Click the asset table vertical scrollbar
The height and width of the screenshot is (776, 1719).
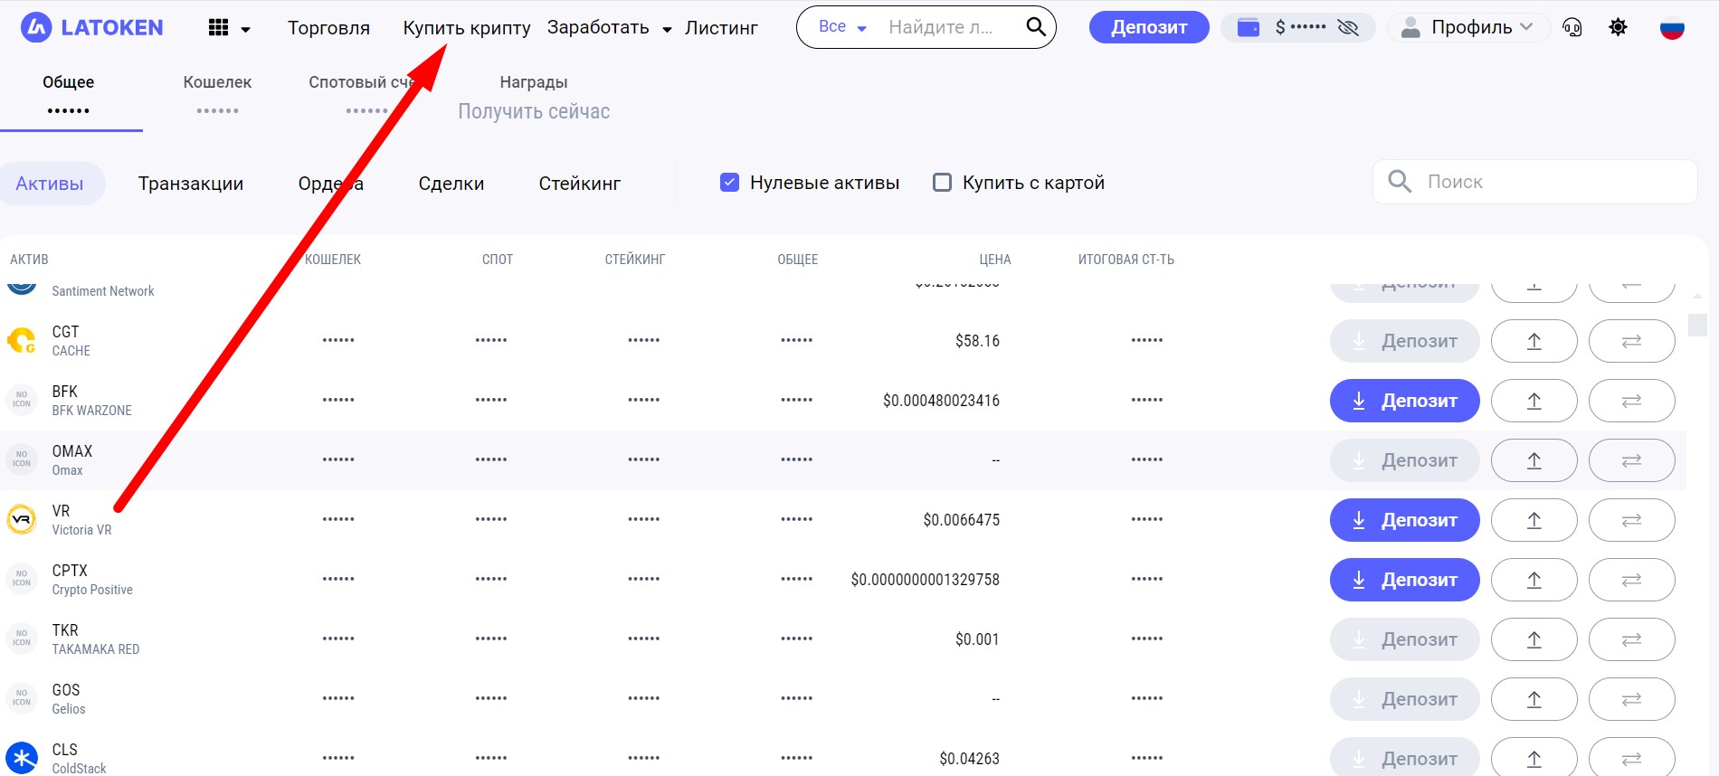pyautogui.click(x=1697, y=324)
